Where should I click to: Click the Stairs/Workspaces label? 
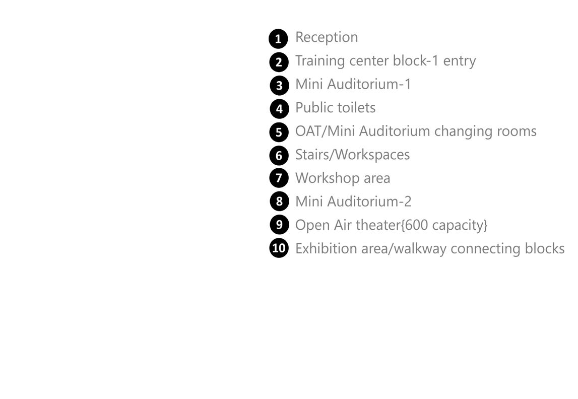[x=352, y=155]
